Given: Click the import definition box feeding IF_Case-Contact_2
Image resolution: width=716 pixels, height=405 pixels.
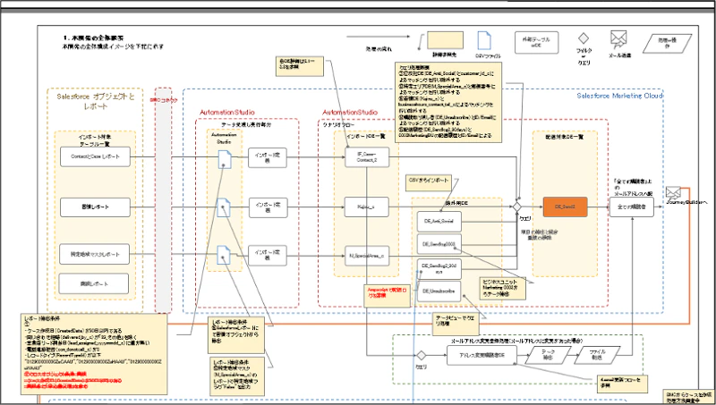Looking at the screenshot, I should 268,158.
